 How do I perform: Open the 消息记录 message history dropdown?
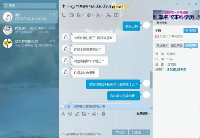143,114
